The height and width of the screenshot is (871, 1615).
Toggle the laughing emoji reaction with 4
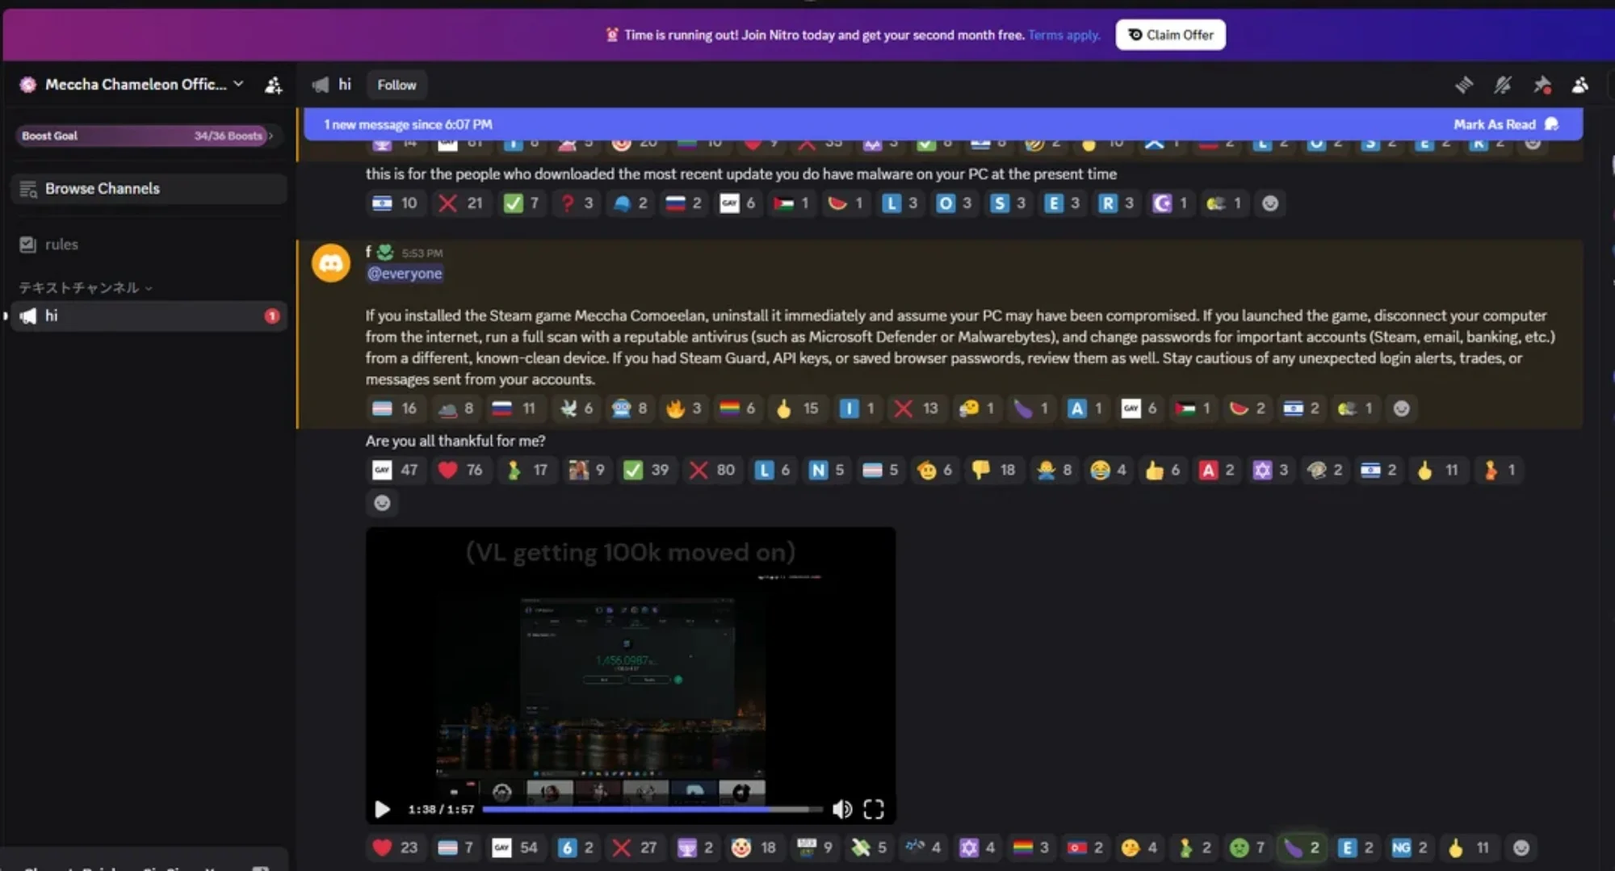click(1108, 470)
